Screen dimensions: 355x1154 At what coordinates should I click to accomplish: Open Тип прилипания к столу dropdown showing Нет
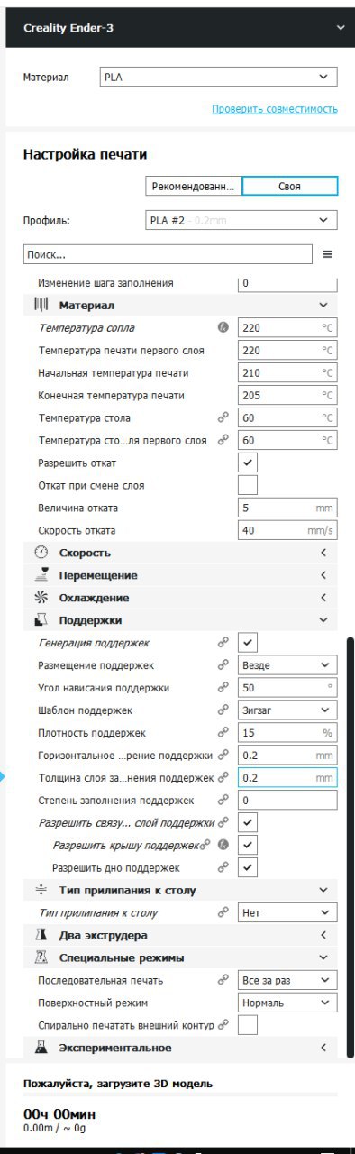[287, 912]
